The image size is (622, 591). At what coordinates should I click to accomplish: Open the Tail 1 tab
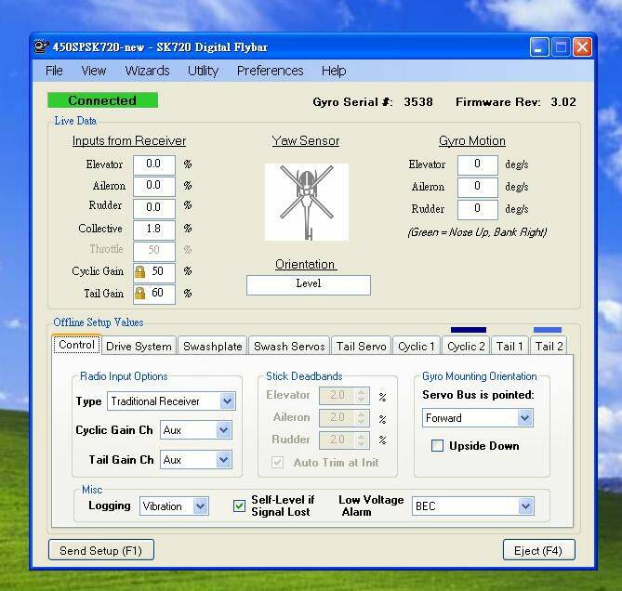point(510,347)
